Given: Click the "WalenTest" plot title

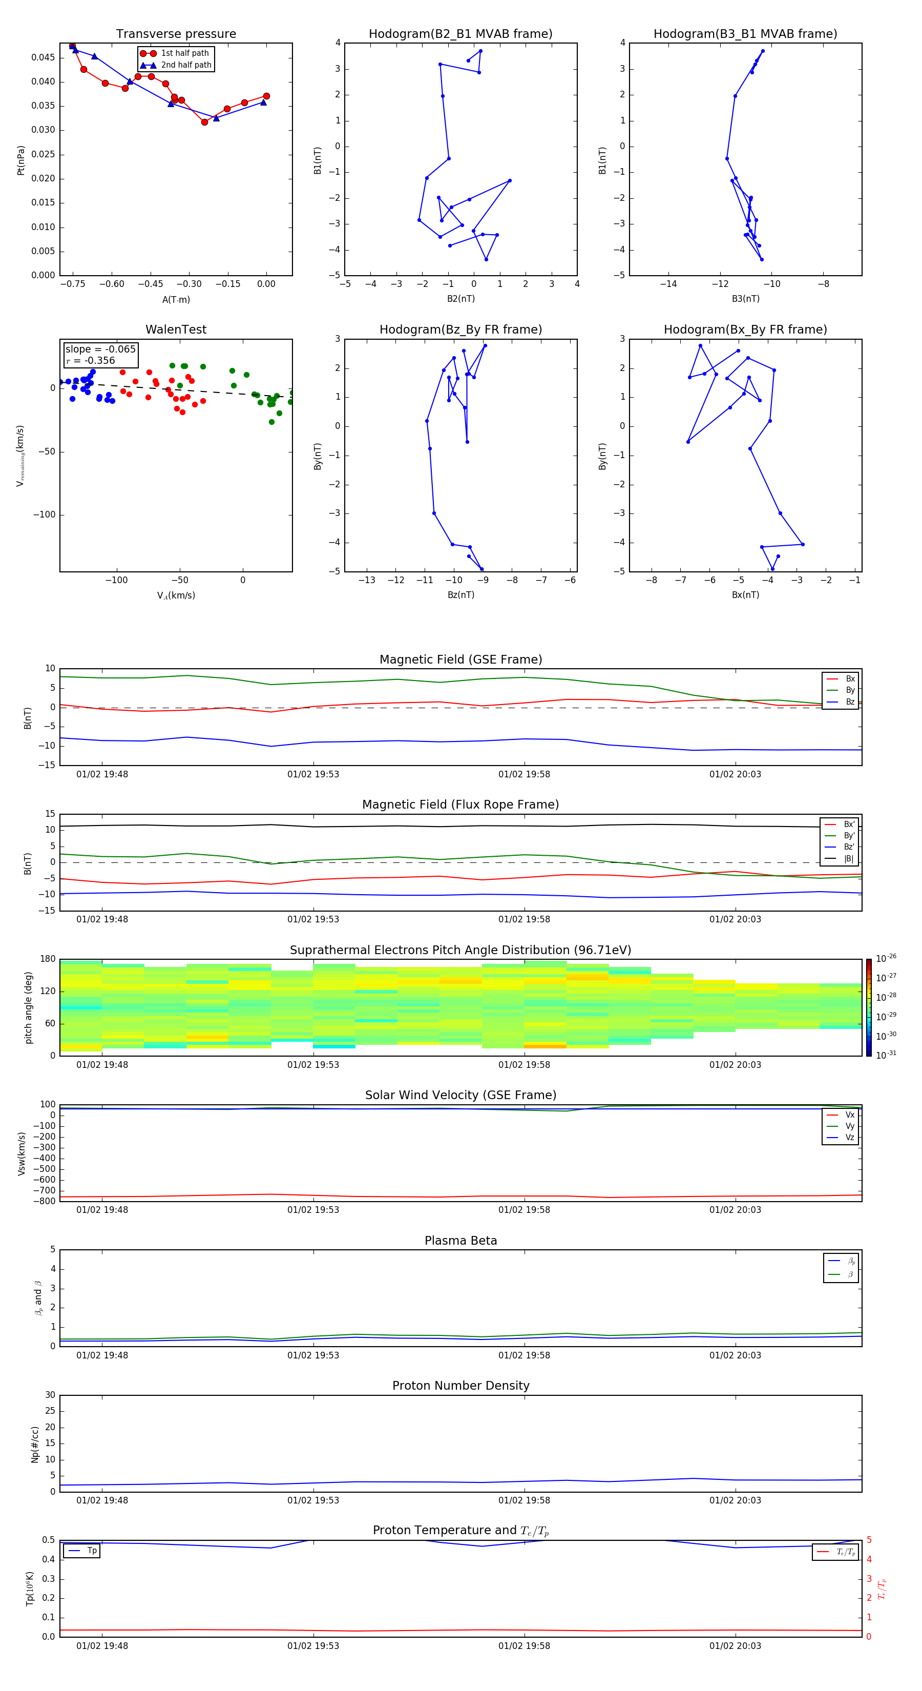Looking at the screenshot, I should coord(176,329).
